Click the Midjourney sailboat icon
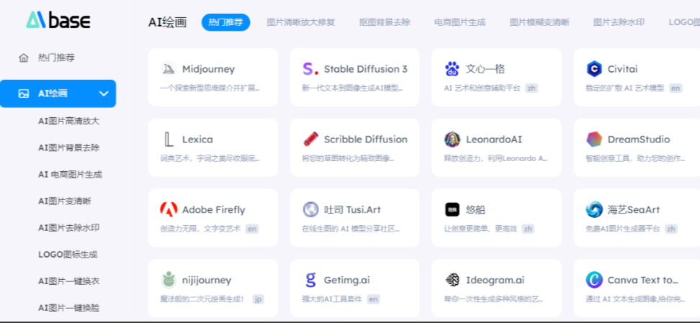This screenshot has width=700, height=323. (169, 69)
